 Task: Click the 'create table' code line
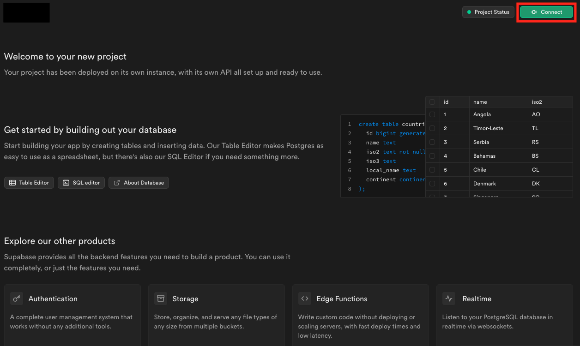pyautogui.click(x=392, y=124)
